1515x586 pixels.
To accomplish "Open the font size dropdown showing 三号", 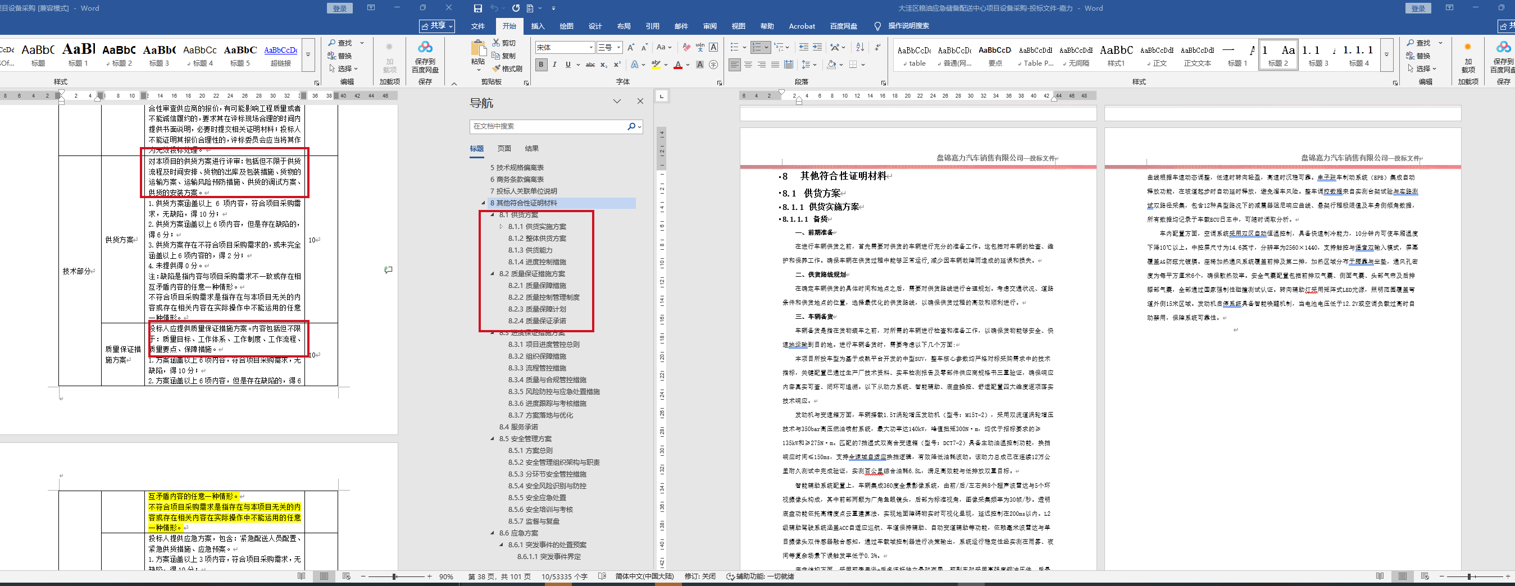I will click(609, 47).
